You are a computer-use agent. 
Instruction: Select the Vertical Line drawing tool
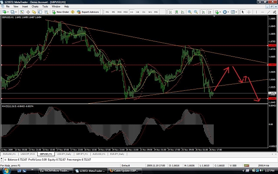point(256,12)
